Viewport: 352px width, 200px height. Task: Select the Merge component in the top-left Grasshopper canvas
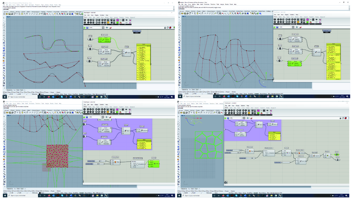click(127, 52)
